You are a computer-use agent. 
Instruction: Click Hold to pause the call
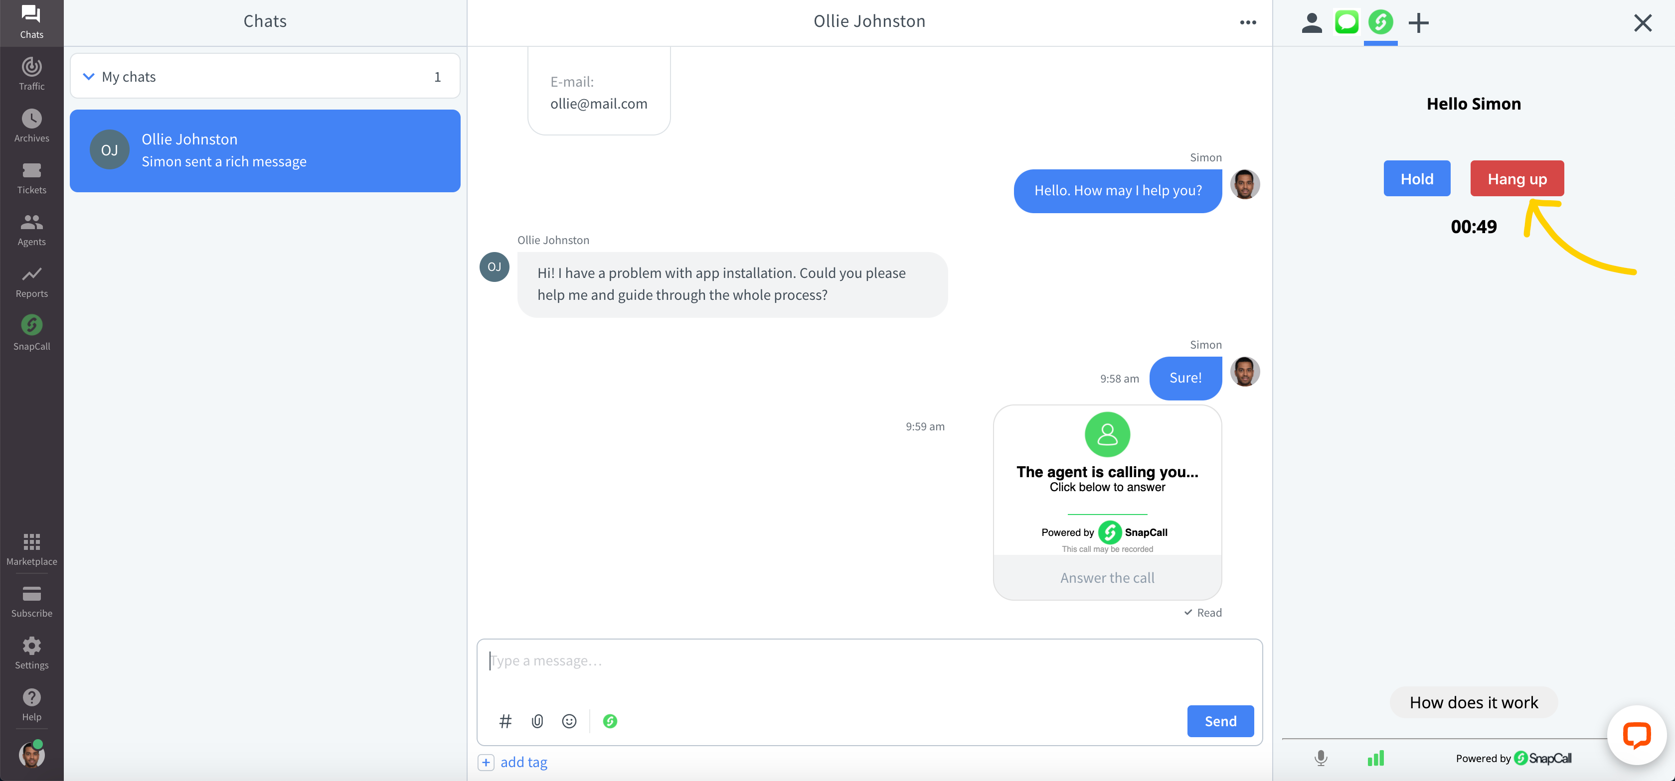tap(1416, 178)
